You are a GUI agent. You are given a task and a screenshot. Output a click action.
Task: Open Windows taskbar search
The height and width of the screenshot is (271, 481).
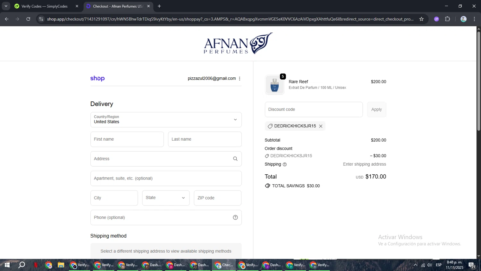click(21, 265)
